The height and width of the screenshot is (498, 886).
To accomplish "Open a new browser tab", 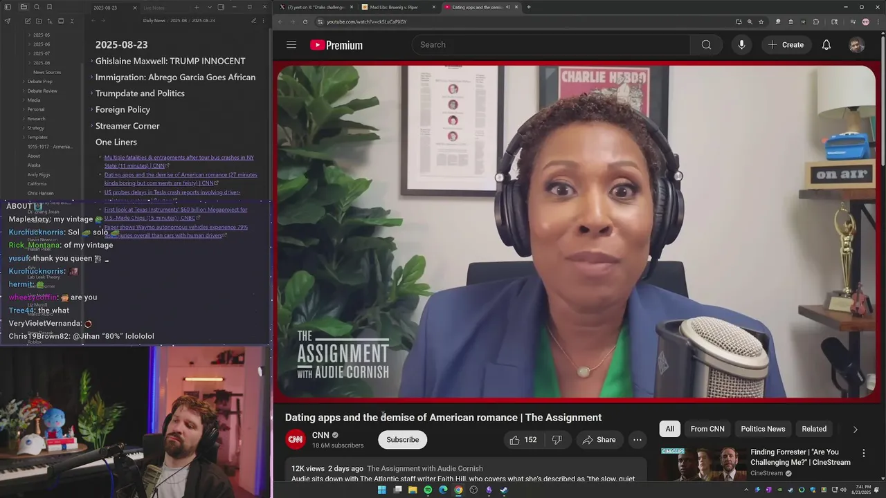I will pyautogui.click(x=529, y=7).
